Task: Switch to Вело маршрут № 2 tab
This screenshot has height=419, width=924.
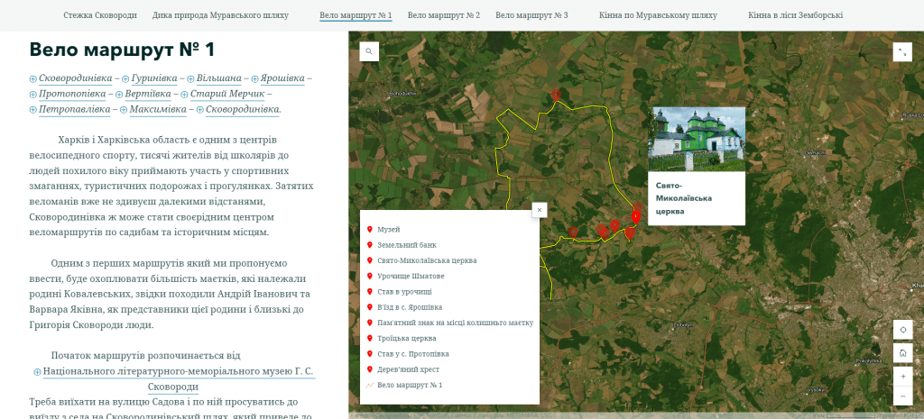Action: click(x=444, y=15)
